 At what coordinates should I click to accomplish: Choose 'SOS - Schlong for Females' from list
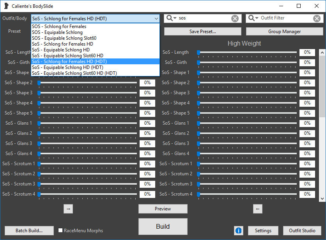pyautogui.click(x=96, y=26)
